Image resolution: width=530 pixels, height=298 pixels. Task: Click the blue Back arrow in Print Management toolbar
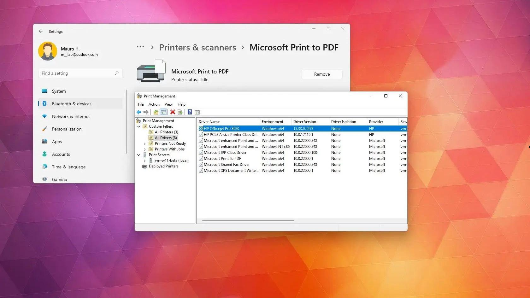tap(139, 112)
